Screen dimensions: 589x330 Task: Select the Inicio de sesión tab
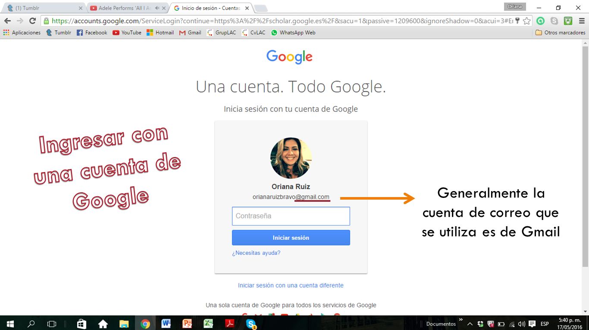(210, 8)
